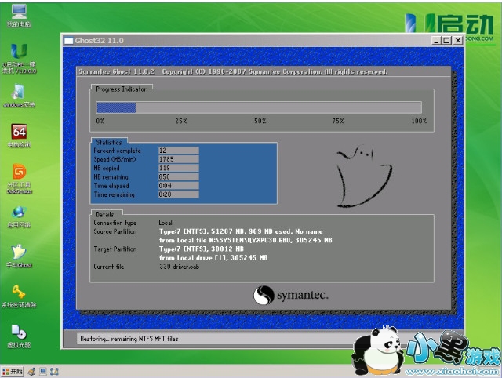502x378 pixels.
Task: Click the Source Partition line starting Type:7 [NTFS], 51207 MB
Action: pyautogui.click(x=241, y=231)
